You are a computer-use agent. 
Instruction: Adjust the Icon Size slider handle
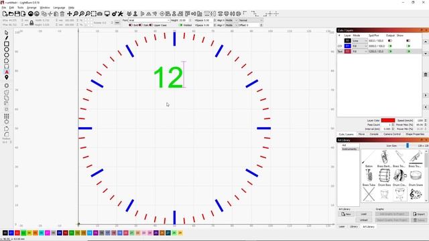point(408,146)
